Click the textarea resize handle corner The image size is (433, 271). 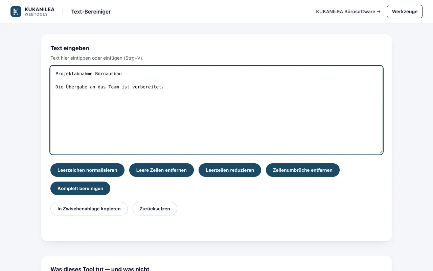[381, 152]
